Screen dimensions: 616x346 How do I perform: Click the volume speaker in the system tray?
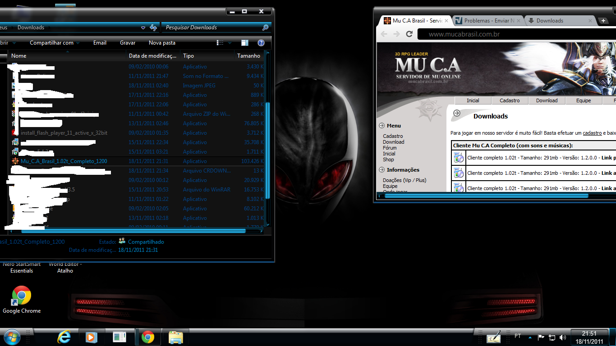(x=563, y=337)
